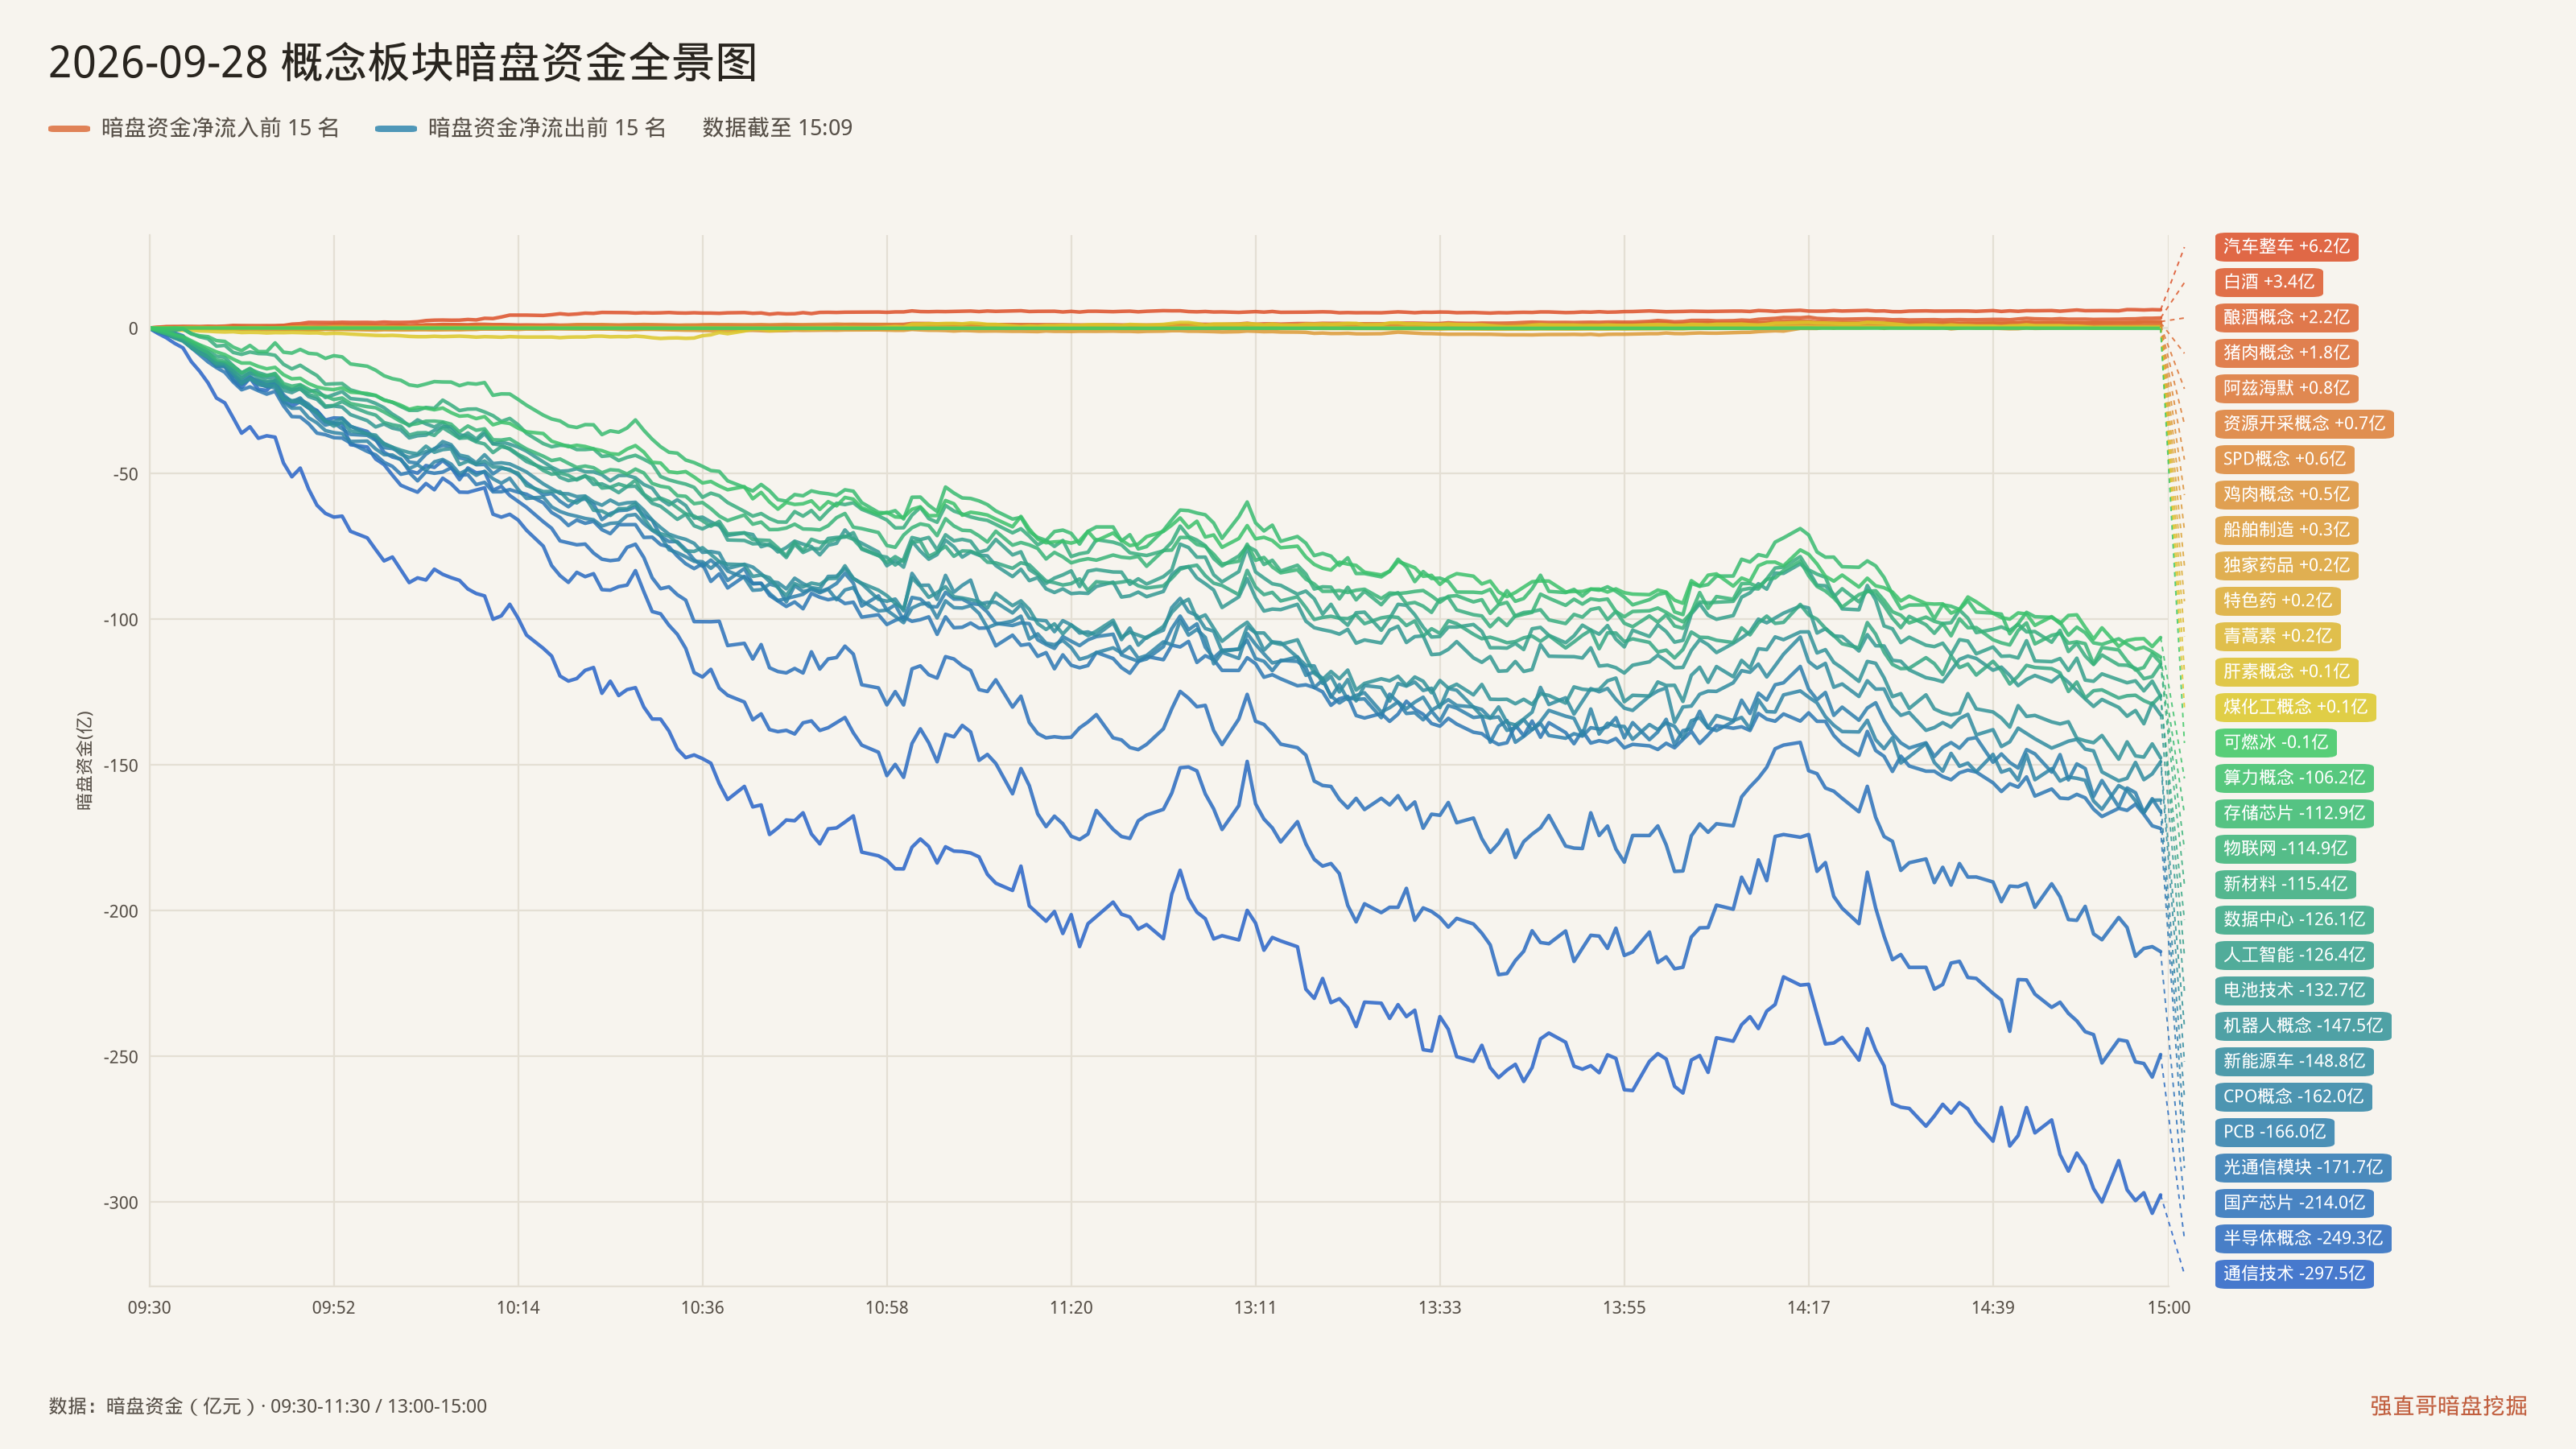Click the 光通信模块 -171.7亿 label

(x=2303, y=1167)
